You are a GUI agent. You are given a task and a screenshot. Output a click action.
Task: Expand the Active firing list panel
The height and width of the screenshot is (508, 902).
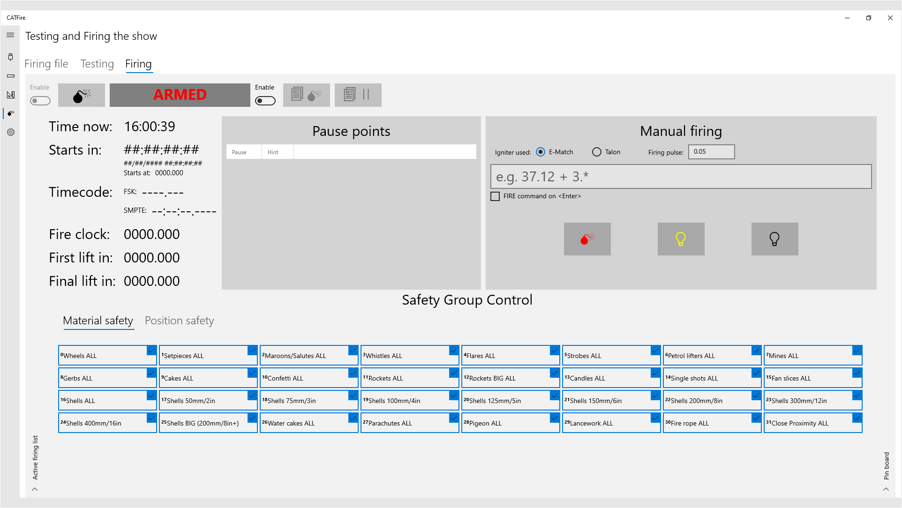(35, 489)
